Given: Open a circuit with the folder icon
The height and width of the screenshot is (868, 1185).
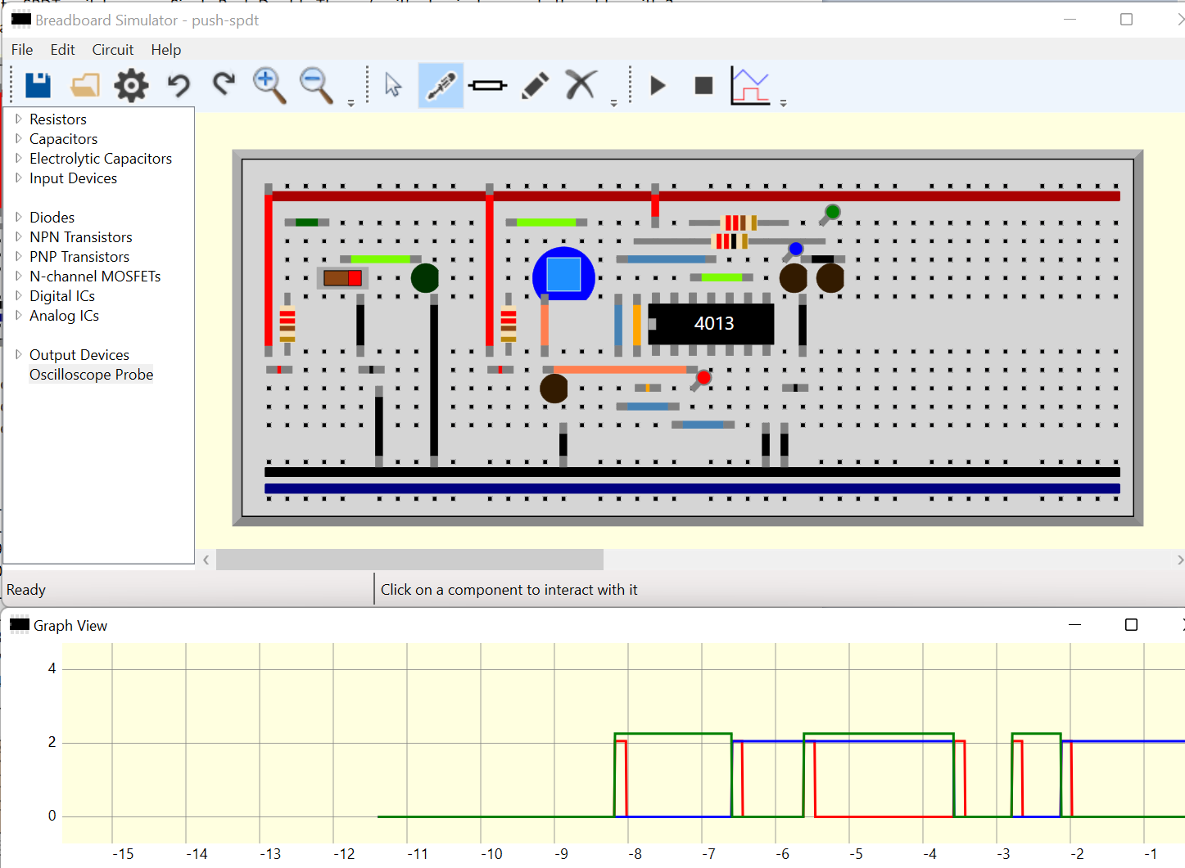Looking at the screenshot, I should [85, 85].
